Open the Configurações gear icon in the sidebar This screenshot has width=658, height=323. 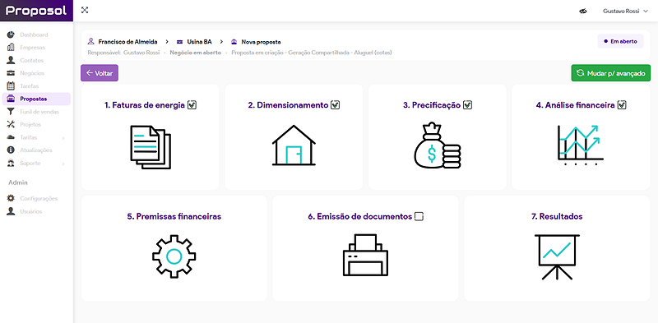[x=12, y=198]
